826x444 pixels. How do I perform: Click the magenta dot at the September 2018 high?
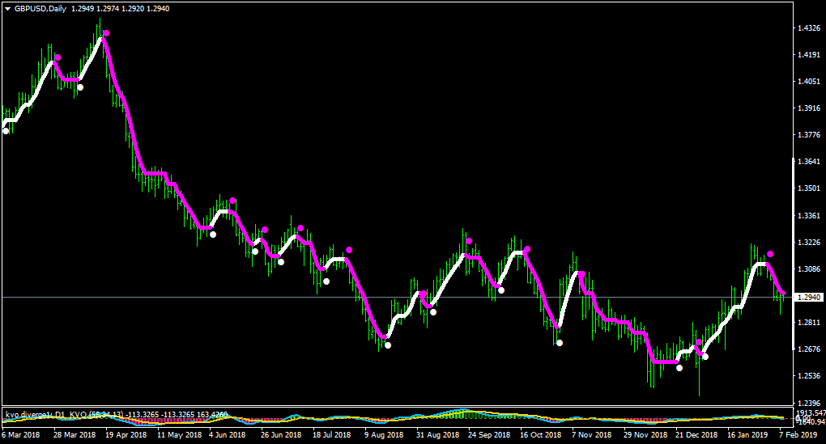[469, 241]
